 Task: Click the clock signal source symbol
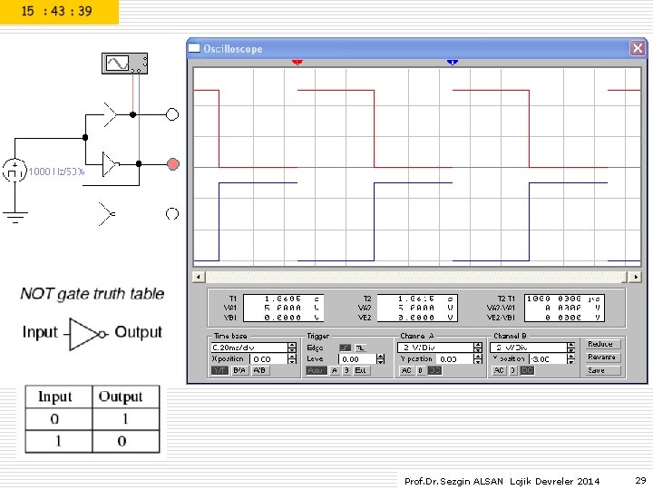[x=15, y=171]
